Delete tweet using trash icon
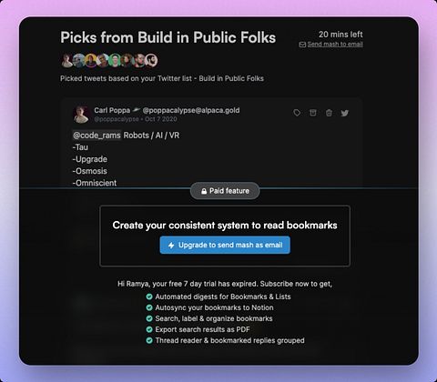Viewport: 437px width, 382px height. 329,113
